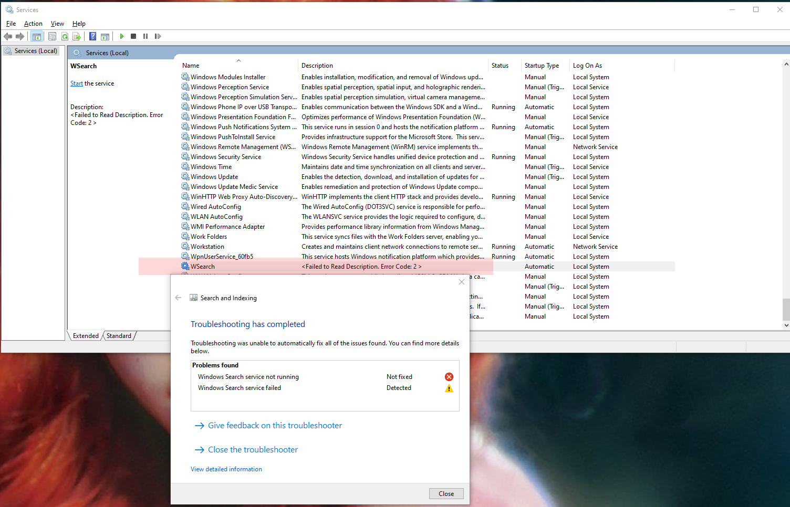Maximize the Services window
This screenshot has width=790, height=507.
(756, 9)
